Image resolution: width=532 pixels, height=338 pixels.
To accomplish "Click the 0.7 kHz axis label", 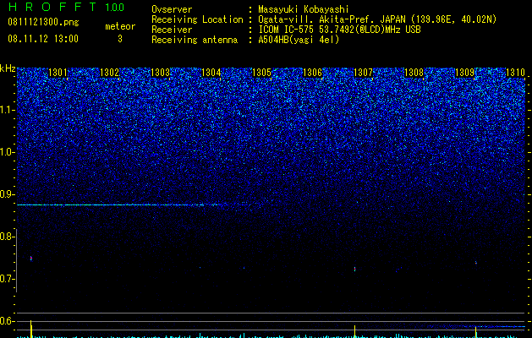I will (x=7, y=279).
